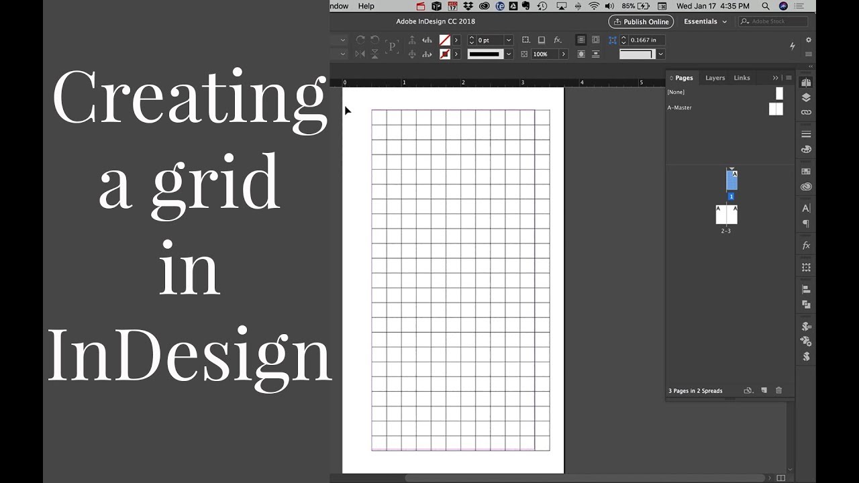
Task: Toggle wrap around bounding box
Action: pyautogui.click(x=597, y=40)
